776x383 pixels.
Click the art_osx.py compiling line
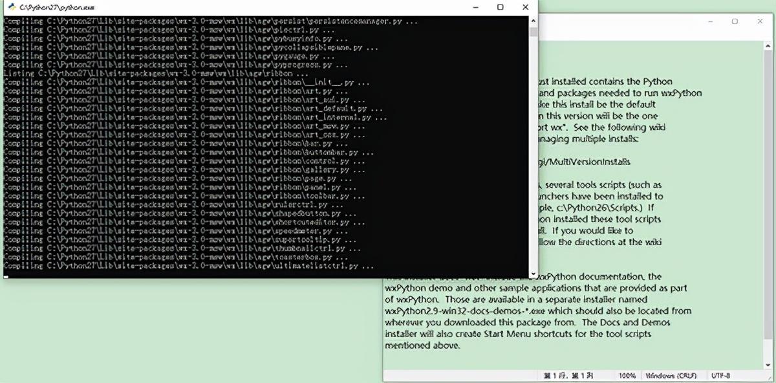click(183, 135)
